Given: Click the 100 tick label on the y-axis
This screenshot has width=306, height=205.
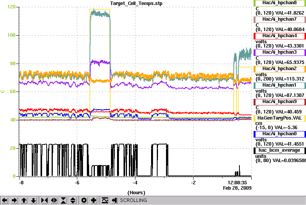Looking at the screenshot, I should tap(11, 35).
